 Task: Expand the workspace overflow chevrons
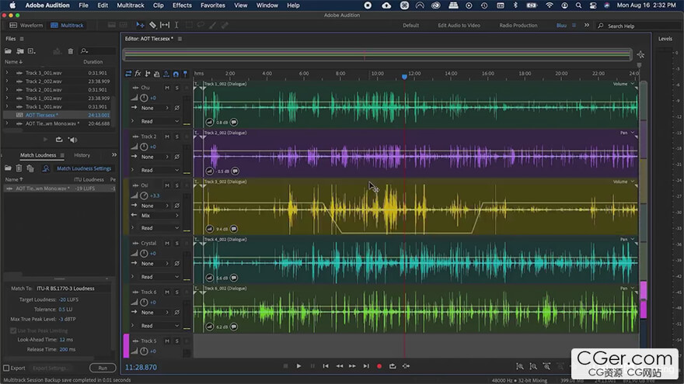pos(587,26)
